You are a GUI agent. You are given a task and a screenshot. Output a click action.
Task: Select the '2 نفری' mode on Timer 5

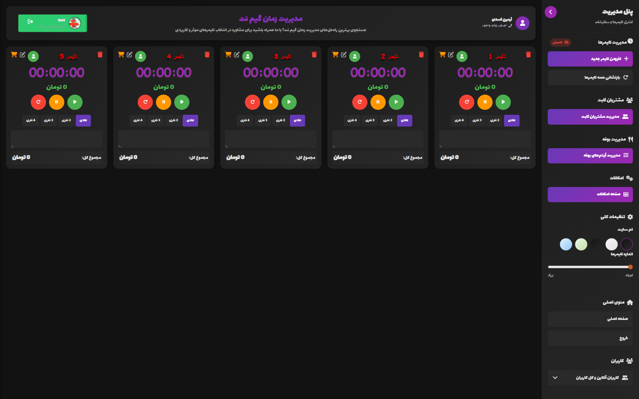(67, 120)
